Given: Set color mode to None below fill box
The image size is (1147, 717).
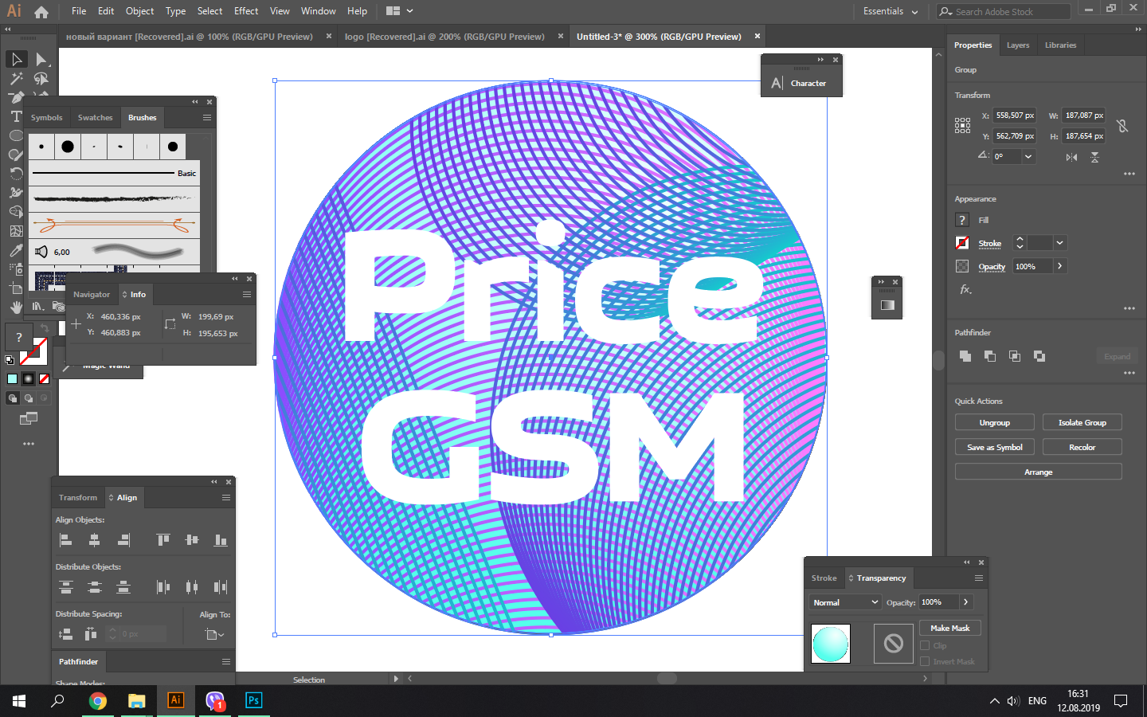Looking at the screenshot, I should tap(44, 378).
